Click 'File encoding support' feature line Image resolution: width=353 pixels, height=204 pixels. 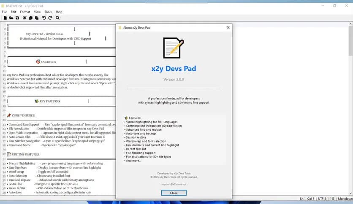140,153
